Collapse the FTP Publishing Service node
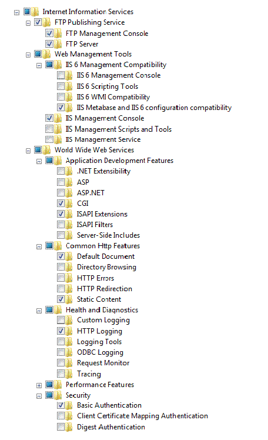268x440 pixels. [28, 23]
